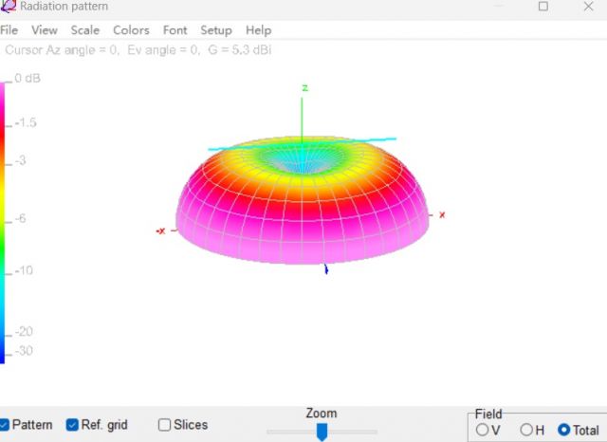Uncheck the Pattern checkbox

[x=4, y=425]
